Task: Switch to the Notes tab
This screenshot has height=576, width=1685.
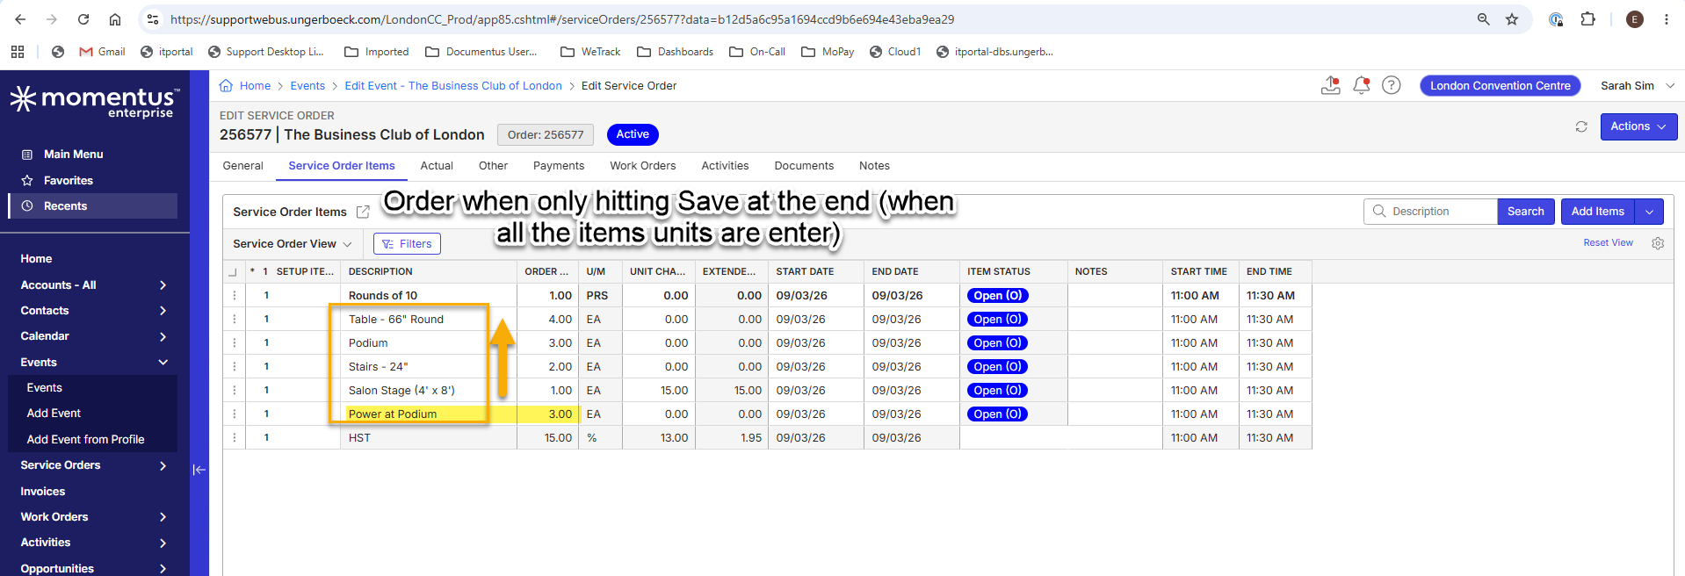Action: 874,166
